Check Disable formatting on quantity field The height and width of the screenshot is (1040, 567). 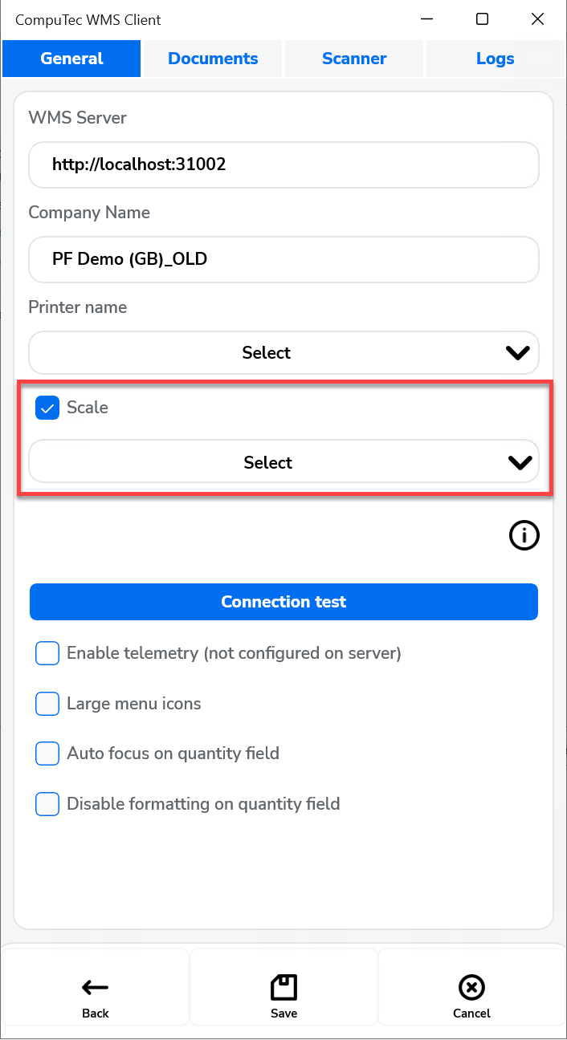point(47,804)
